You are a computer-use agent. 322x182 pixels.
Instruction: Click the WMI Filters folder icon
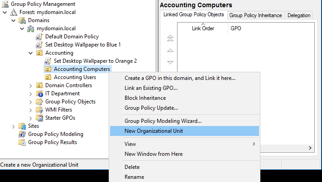39,110
